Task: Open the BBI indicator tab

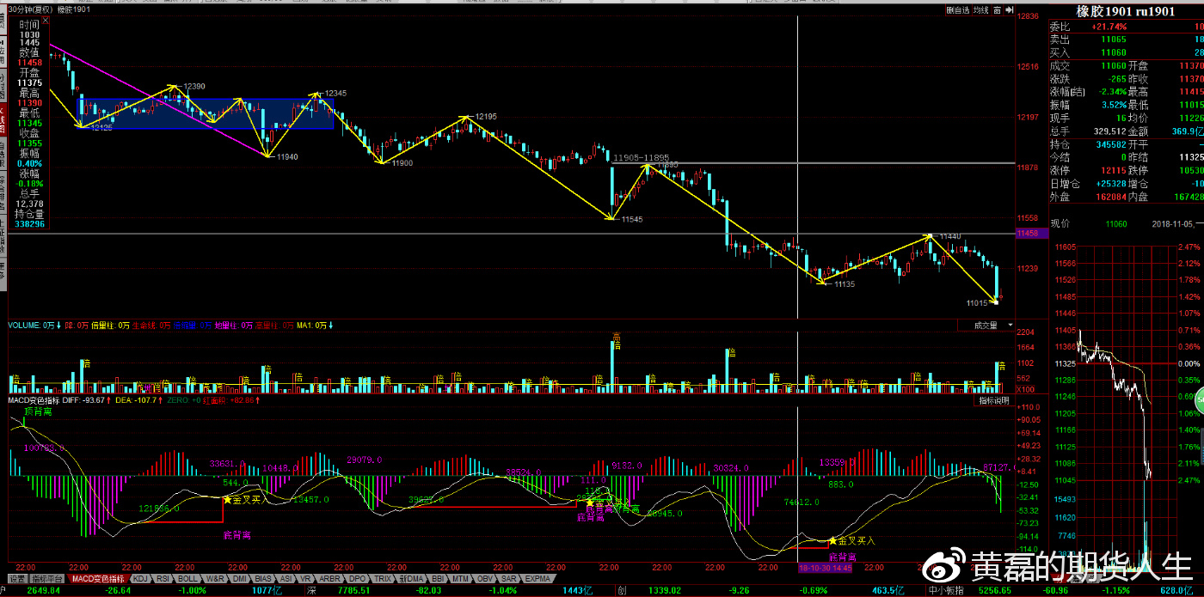Action: pos(439,579)
